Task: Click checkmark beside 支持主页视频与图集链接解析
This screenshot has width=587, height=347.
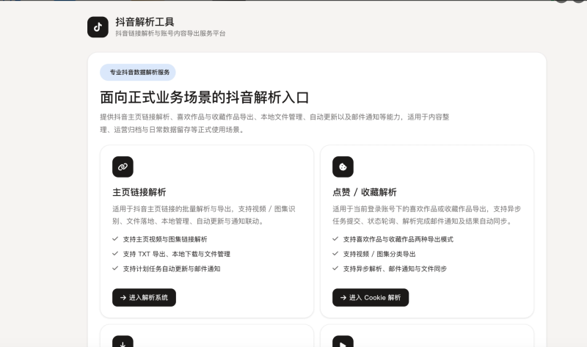Action: click(115, 239)
